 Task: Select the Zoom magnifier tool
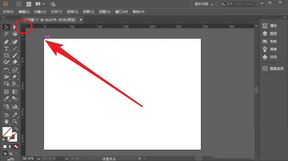point(15,121)
